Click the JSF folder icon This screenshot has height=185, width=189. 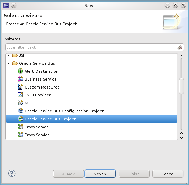[15, 55]
